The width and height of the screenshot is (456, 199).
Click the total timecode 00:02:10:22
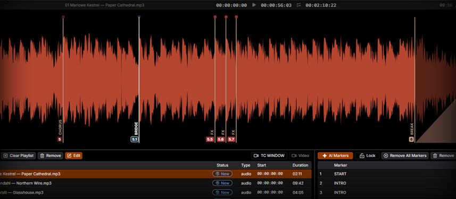321,5
